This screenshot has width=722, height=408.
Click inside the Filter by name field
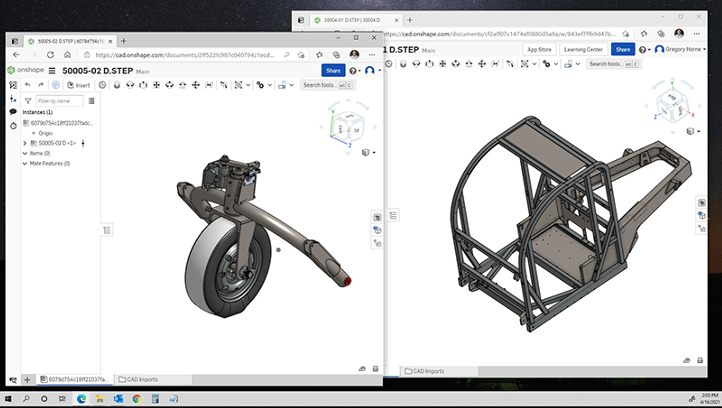pyautogui.click(x=59, y=101)
